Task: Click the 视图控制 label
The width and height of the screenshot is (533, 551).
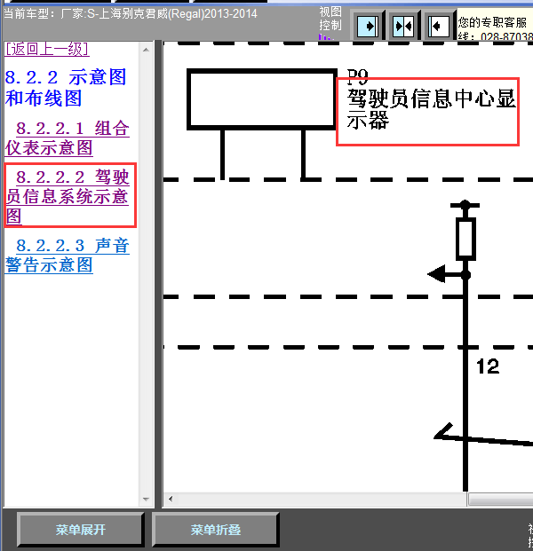Action: pos(330,19)
